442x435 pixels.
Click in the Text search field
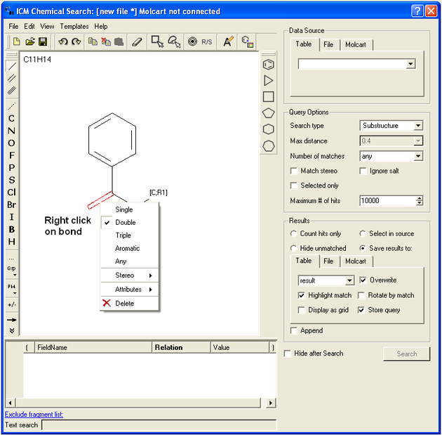click(x=158, y=425)
